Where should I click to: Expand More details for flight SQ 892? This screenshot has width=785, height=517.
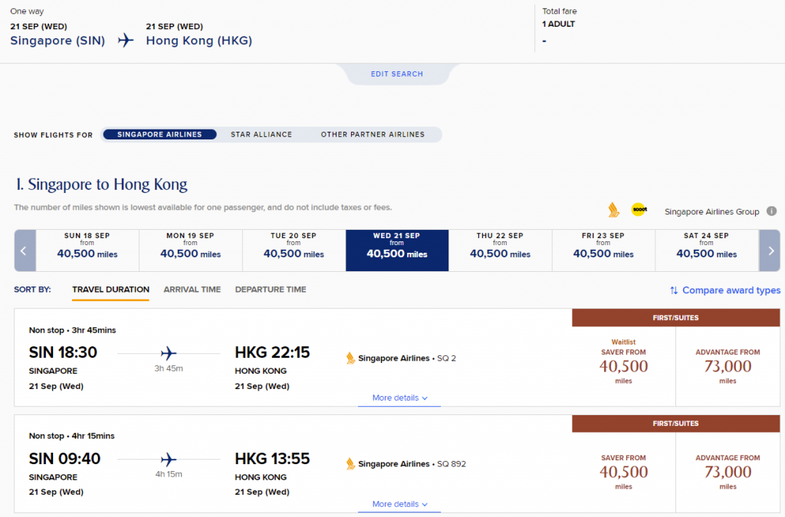(x=399, y=503)
